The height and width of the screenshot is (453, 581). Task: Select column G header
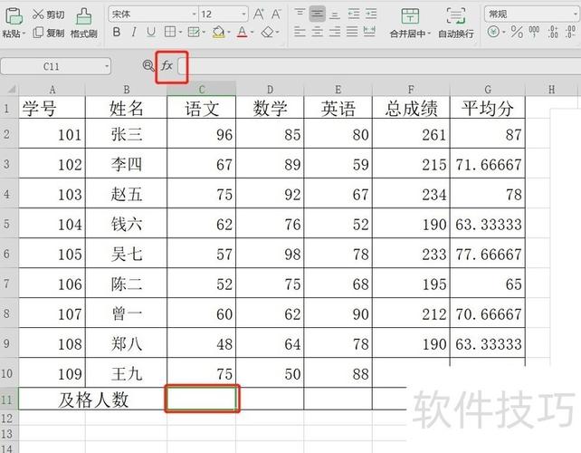(488, 89)
